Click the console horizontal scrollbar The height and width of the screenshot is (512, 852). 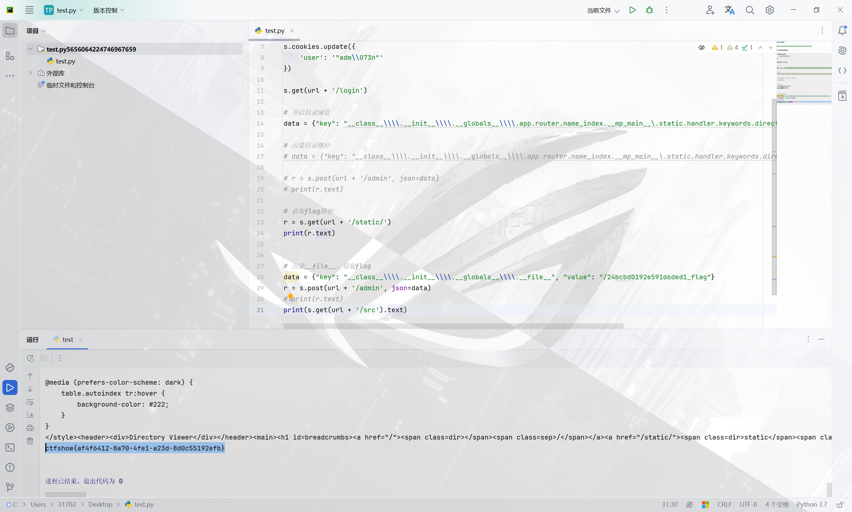pos(65,494)
